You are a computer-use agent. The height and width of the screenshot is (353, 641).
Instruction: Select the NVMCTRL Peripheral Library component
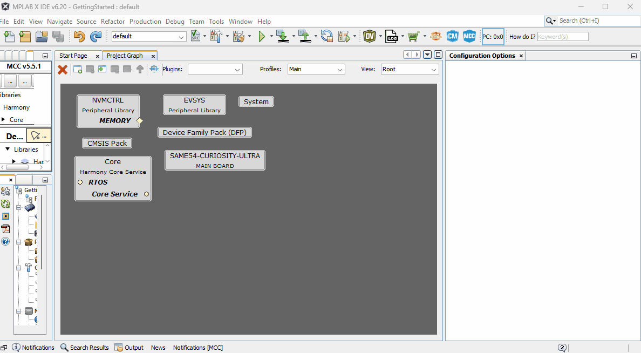pos(108,111)
